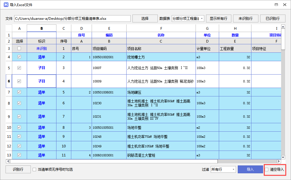Show 未识别行 rows only
Viewport: 291px width, 180px height.
tap(245, 19)
